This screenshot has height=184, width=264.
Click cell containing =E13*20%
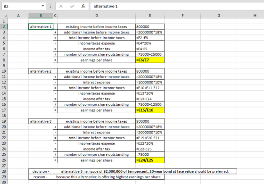click(x=150, y=93)
